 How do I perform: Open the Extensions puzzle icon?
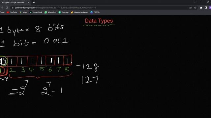pyautogui.click(x=201, y=8)
